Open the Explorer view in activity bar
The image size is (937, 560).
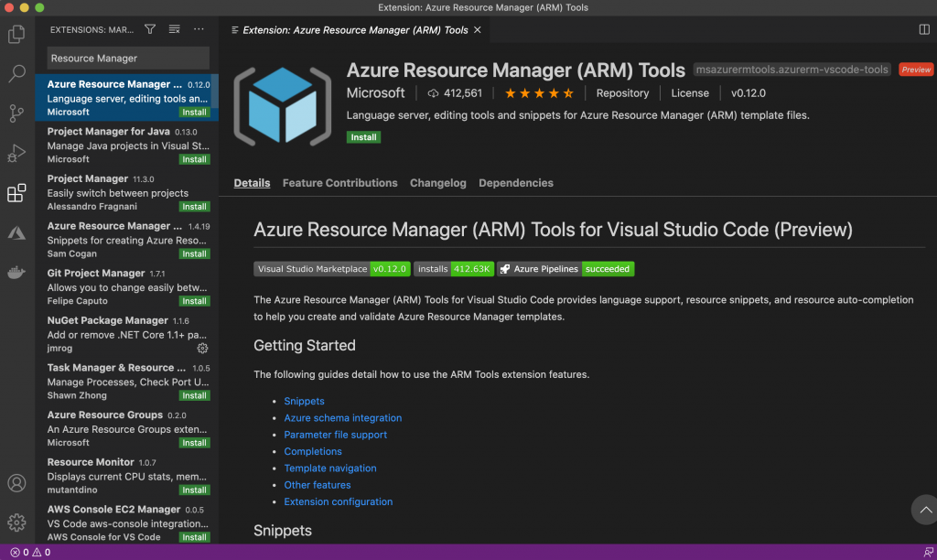[x=16, y=35]
